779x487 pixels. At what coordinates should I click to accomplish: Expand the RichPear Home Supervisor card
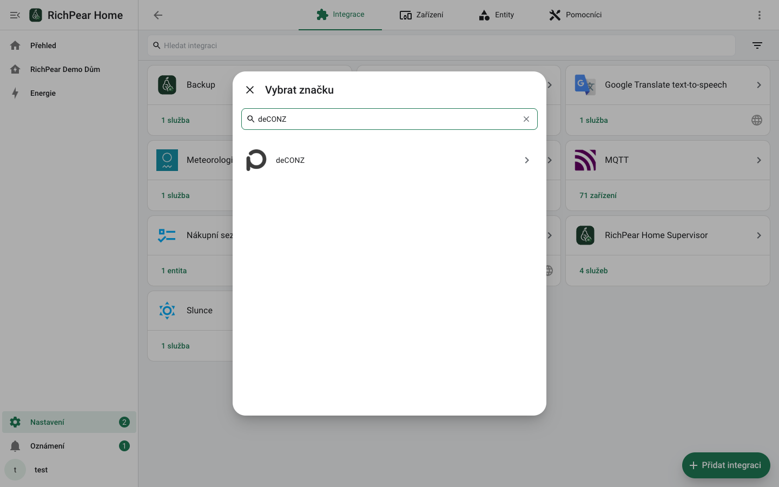pyautogui.click(x=759, y=235)
